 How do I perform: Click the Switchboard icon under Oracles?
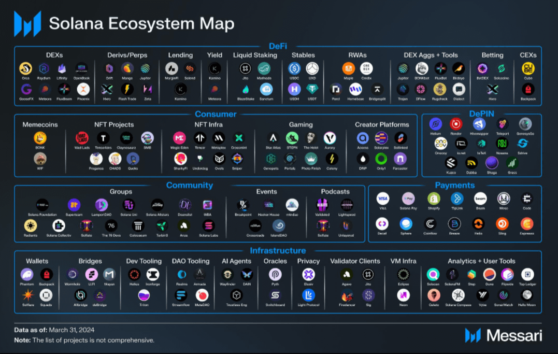click(x=275, y=295)
